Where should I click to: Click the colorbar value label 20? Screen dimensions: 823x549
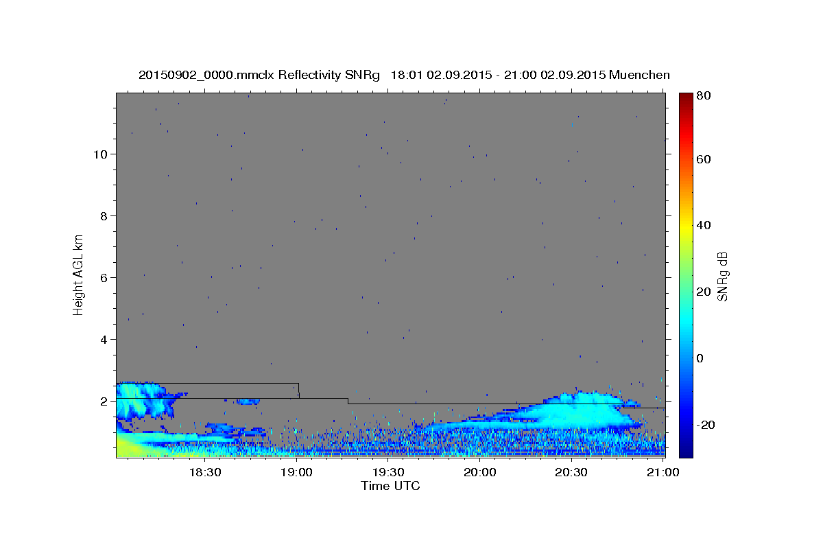[704, 292]
